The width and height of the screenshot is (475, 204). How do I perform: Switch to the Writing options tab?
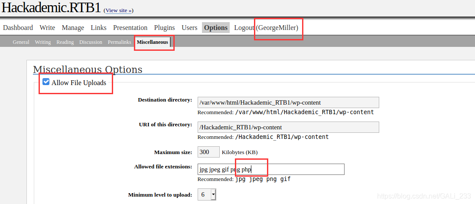coord(43,42)
